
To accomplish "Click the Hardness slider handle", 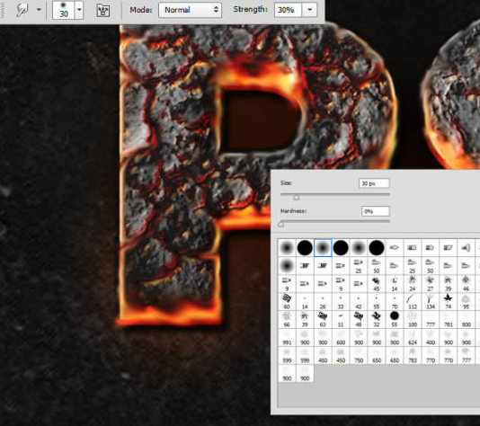I will click(x=281, y=225).
